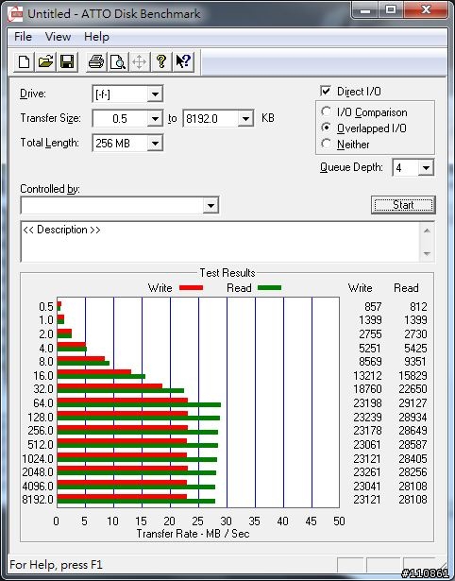The width and height of the screenshot is (455, 581).
Task: Save results with the floppy disk icon
Action: pyautogui.click(x=67, y=61)
